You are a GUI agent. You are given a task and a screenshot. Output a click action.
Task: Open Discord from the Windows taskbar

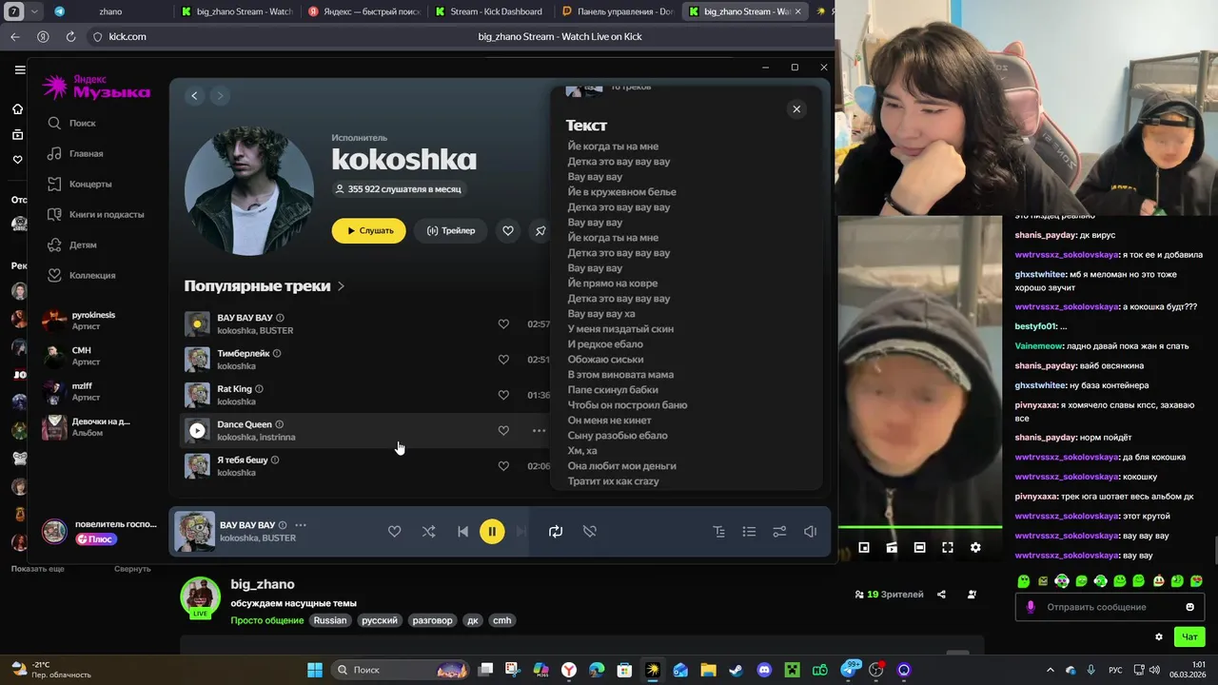tap(764, 670)
